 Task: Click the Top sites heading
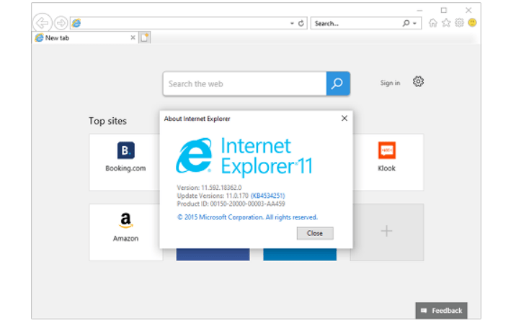(x=107, y=121)
